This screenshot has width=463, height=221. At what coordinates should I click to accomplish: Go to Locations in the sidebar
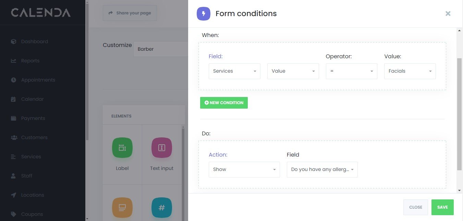[33, 195]
